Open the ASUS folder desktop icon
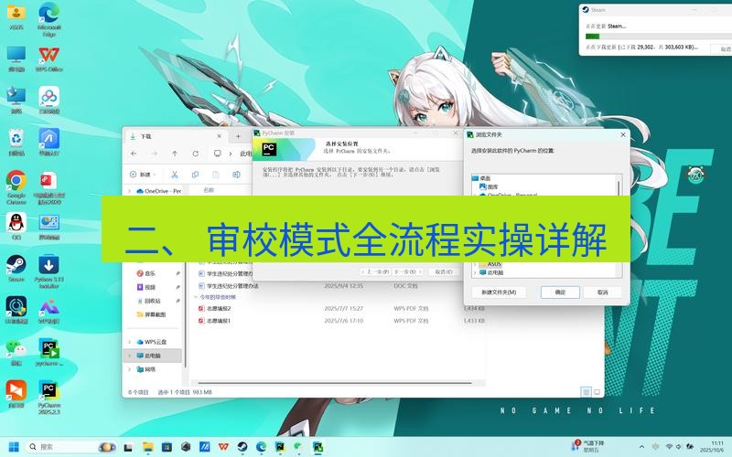This screenshot has height=457, width=732. (16, 17)
